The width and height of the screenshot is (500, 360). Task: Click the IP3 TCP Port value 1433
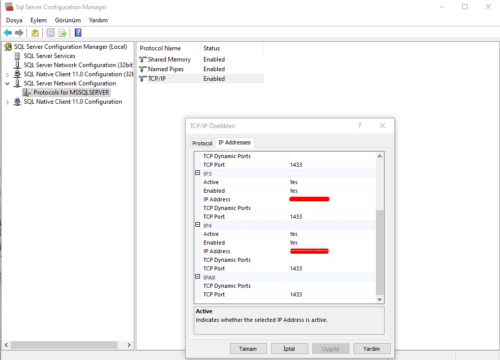click(x=332, y=217)
